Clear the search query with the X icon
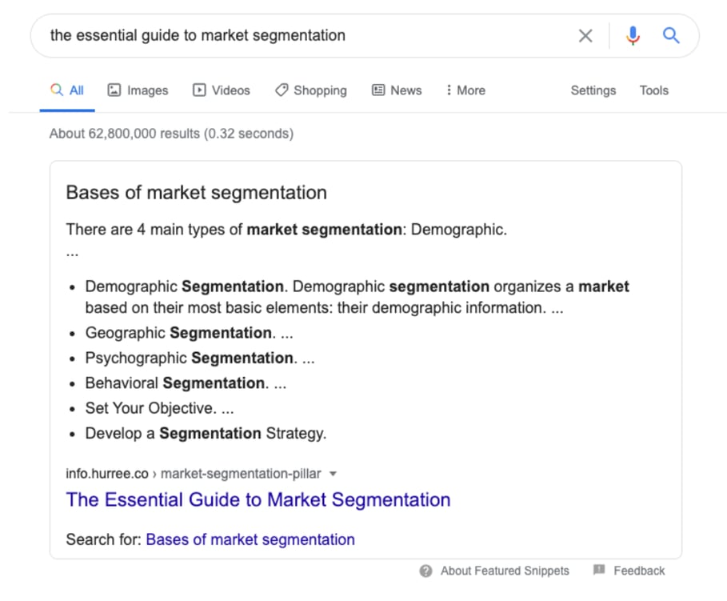The image size is (727, 601). click(585, 35)
